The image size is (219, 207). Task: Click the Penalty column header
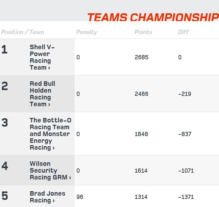coord(86,32)
